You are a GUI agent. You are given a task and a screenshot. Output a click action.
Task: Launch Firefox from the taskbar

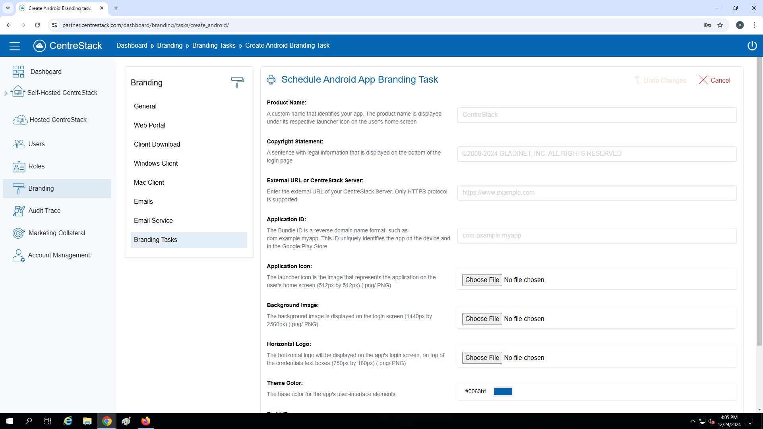(146, 421)
